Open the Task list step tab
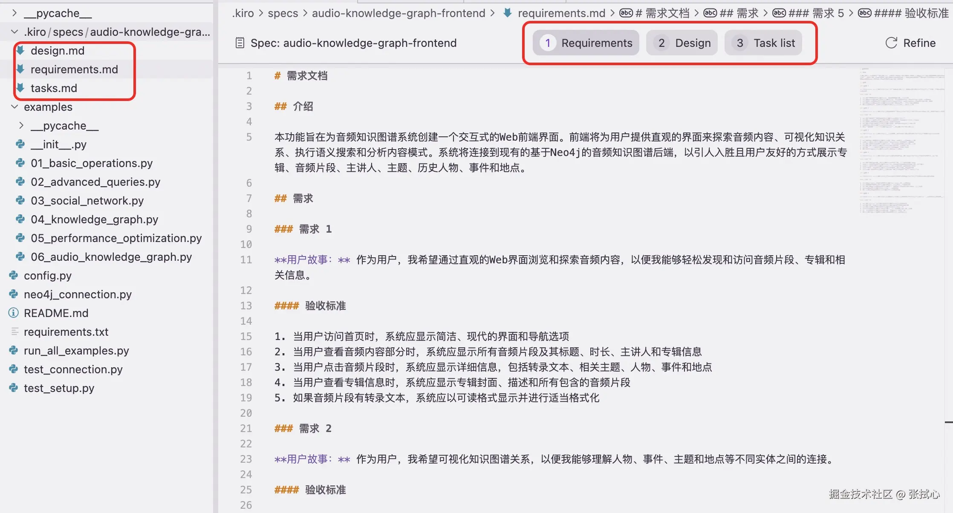Image resolution: width=953 pixels, height=513 pixels. 763,43
